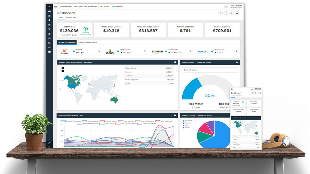The image size is (310, 174).
Task: Open the help question mark icon
Action: [226, 13]
